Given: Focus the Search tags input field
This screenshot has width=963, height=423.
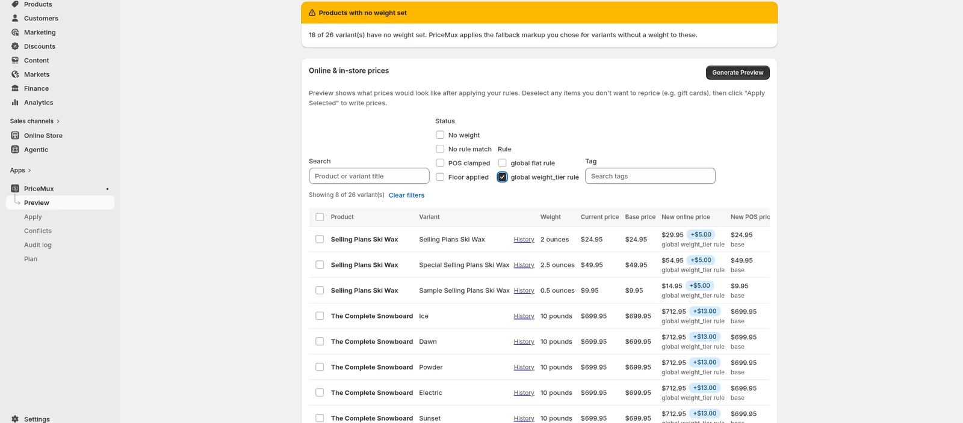Looking at the screenshot, I should coord(650,176).
